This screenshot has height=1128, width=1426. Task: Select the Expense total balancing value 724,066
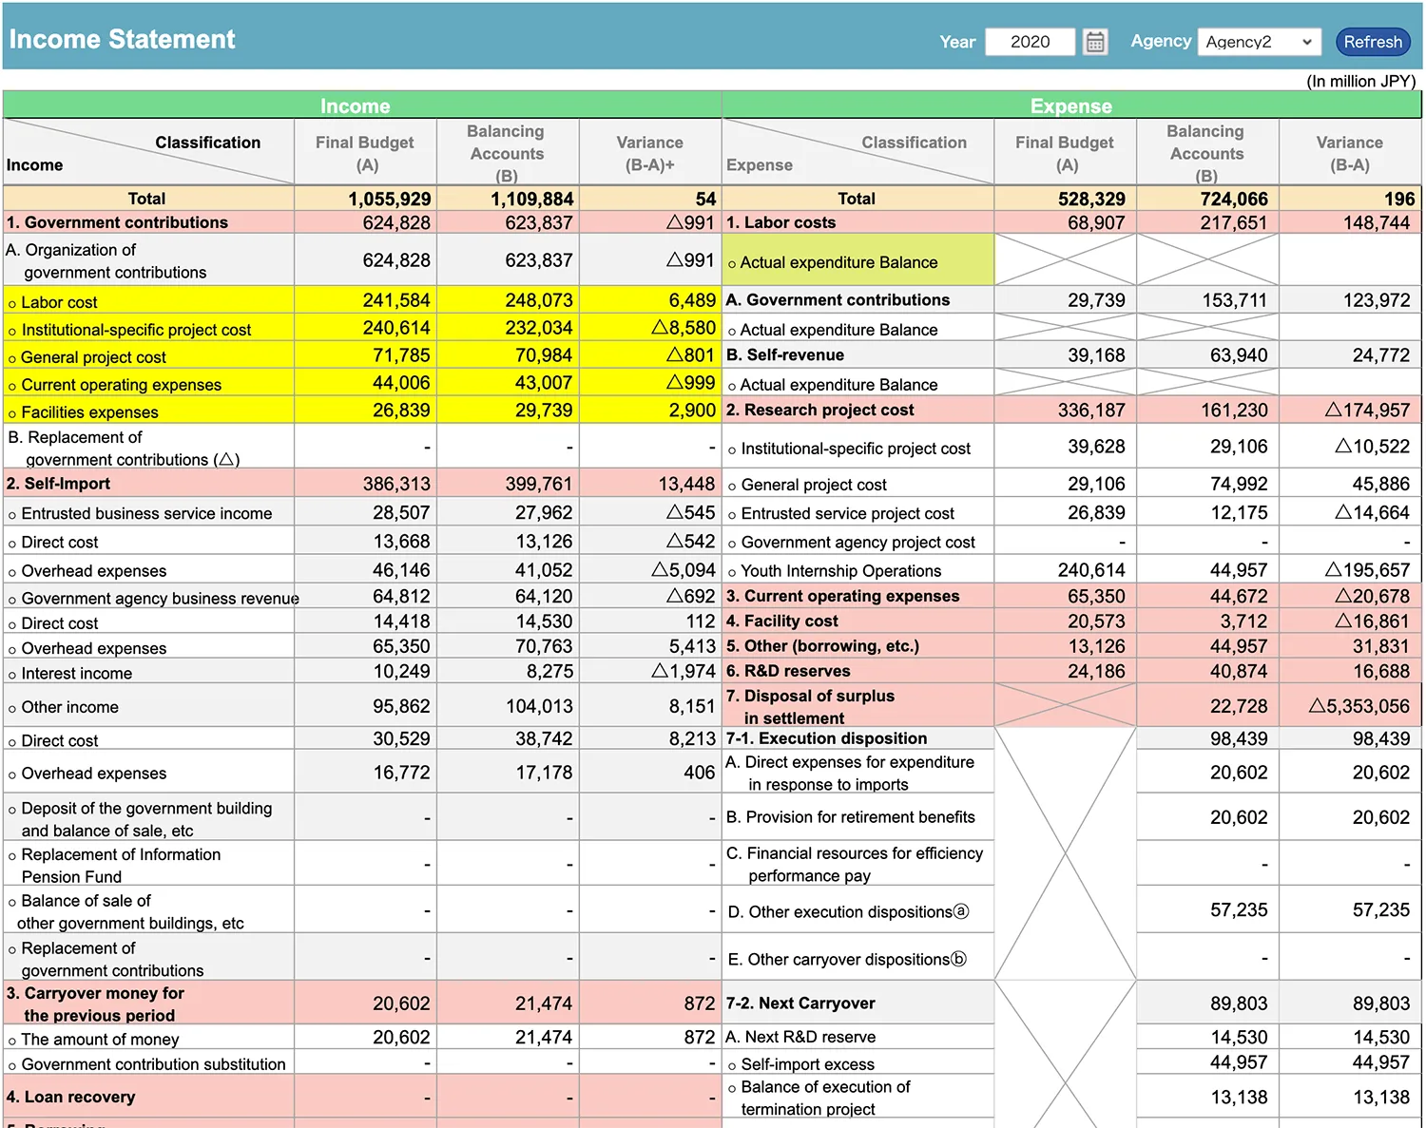pos(1234,199)
